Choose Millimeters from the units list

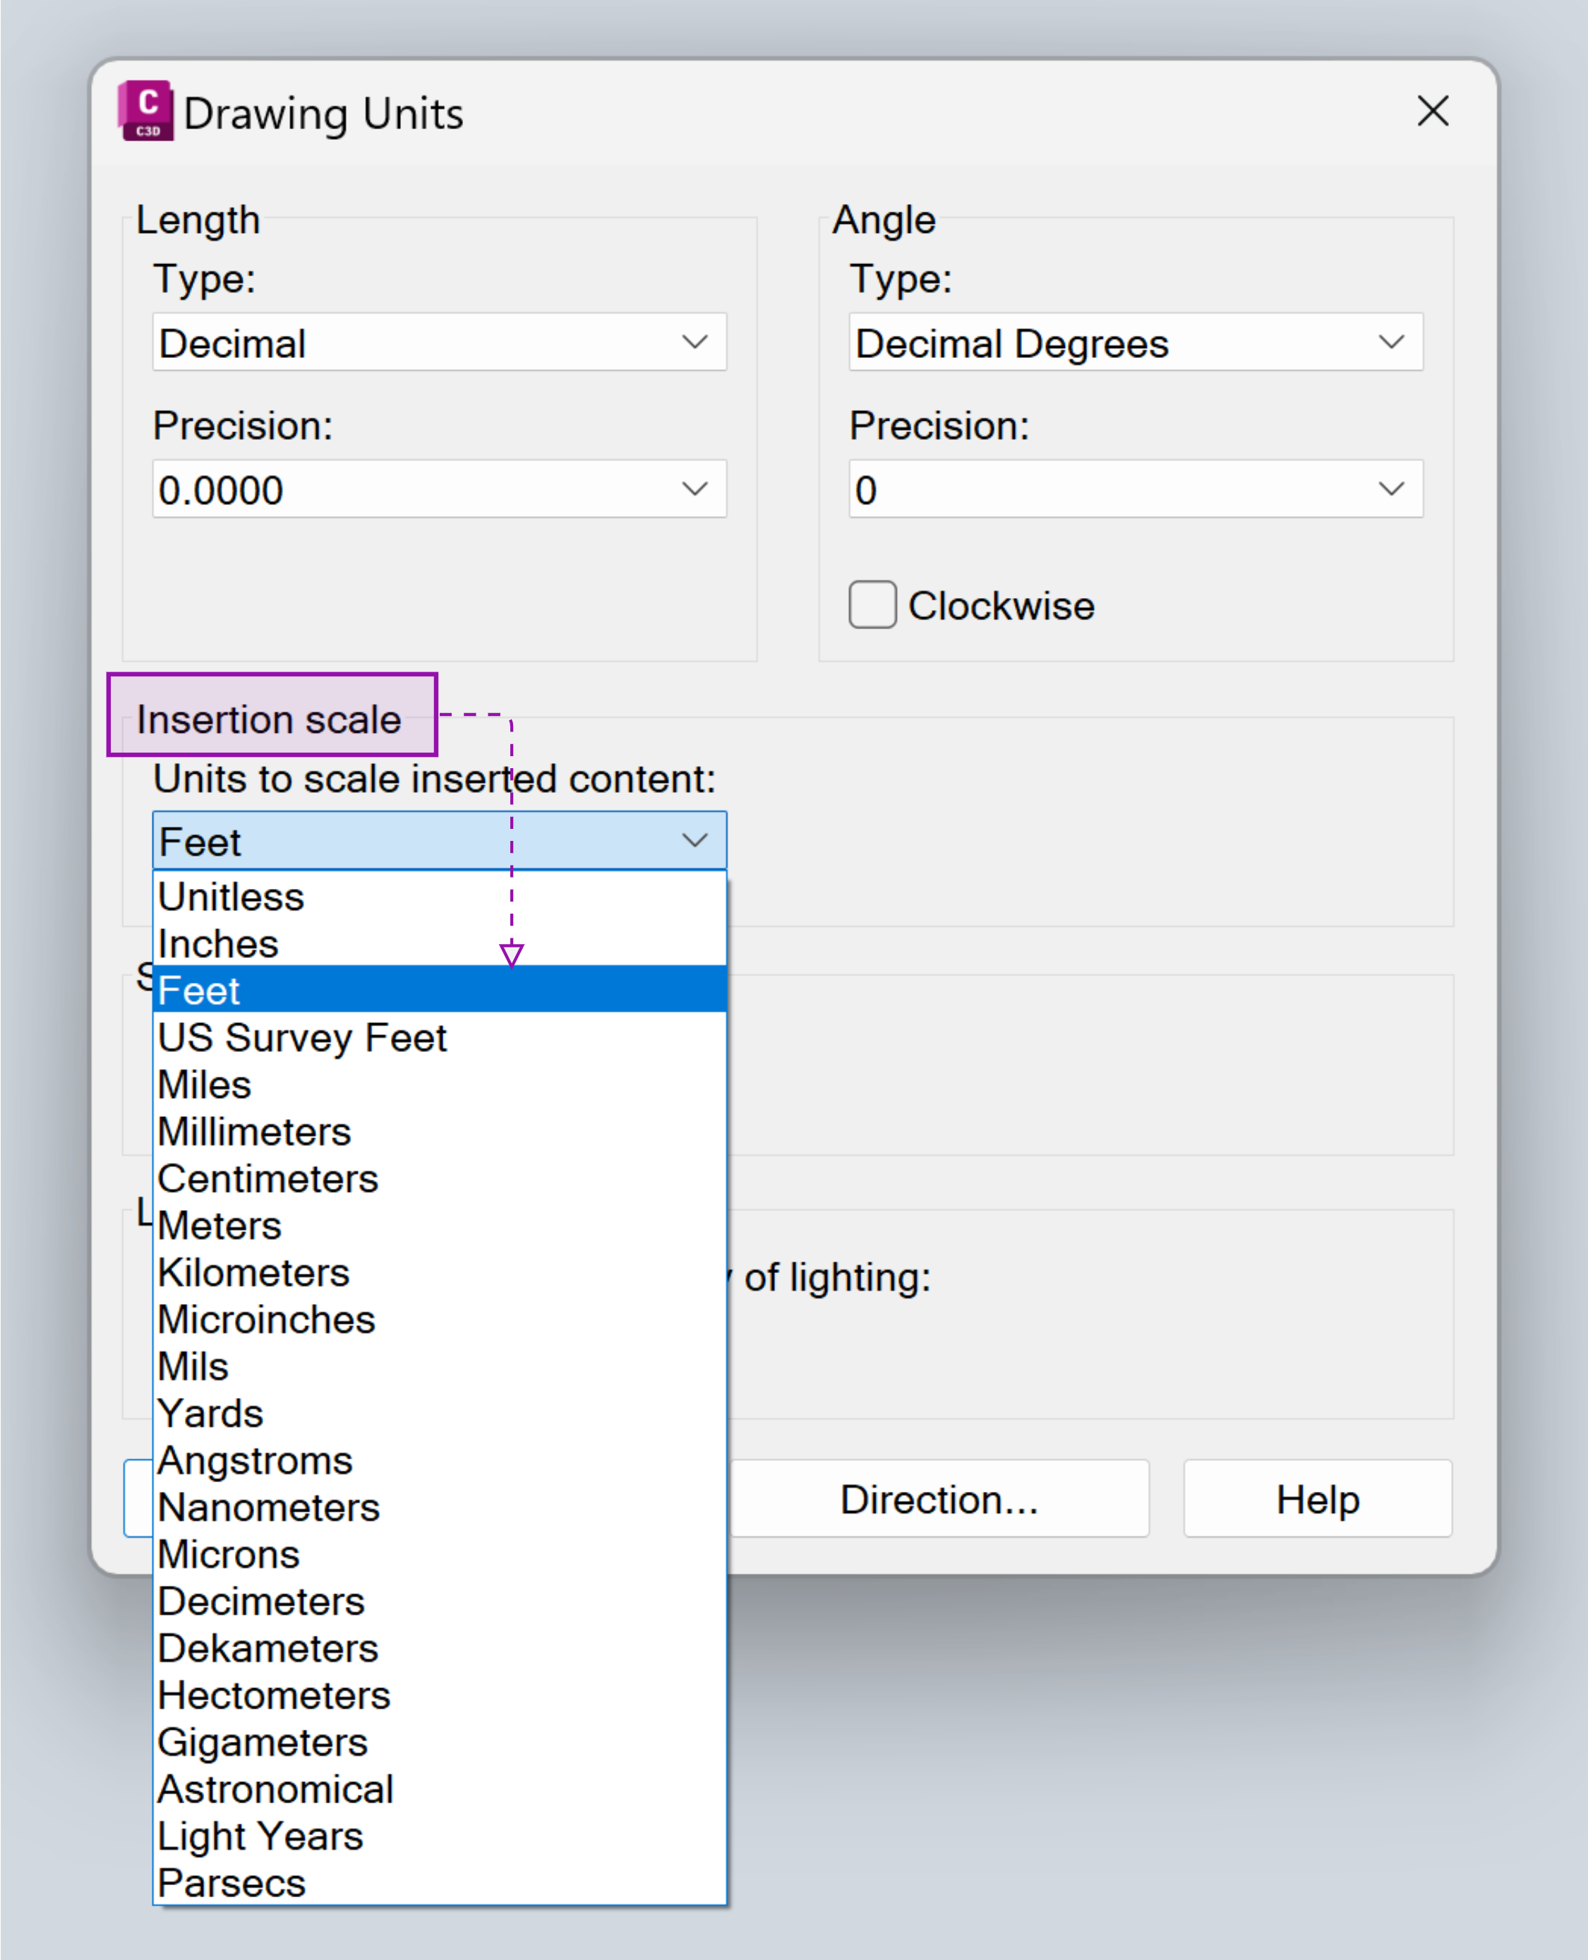pos(253,1132)
